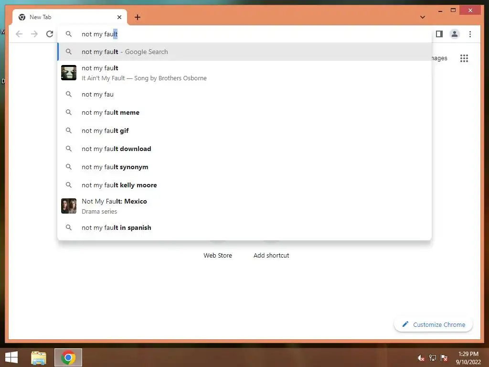The height and width of the screenshot is (367, 489).
Task: Click the Chrome taskbar icon
Action: coord(68,357)
